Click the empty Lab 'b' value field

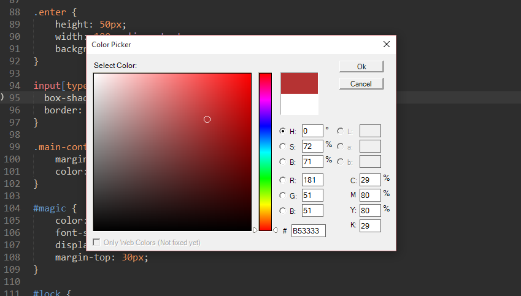tap(370, 162)
